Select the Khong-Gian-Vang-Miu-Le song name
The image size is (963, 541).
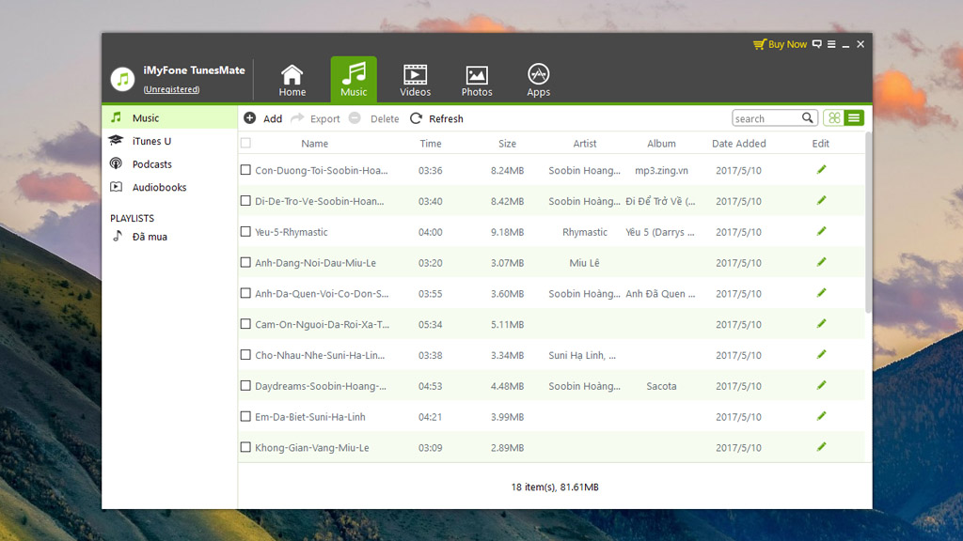pyautogui.click(x=312, y=448)
